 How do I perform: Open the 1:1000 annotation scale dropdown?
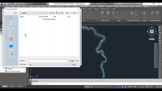coord(130,87)
